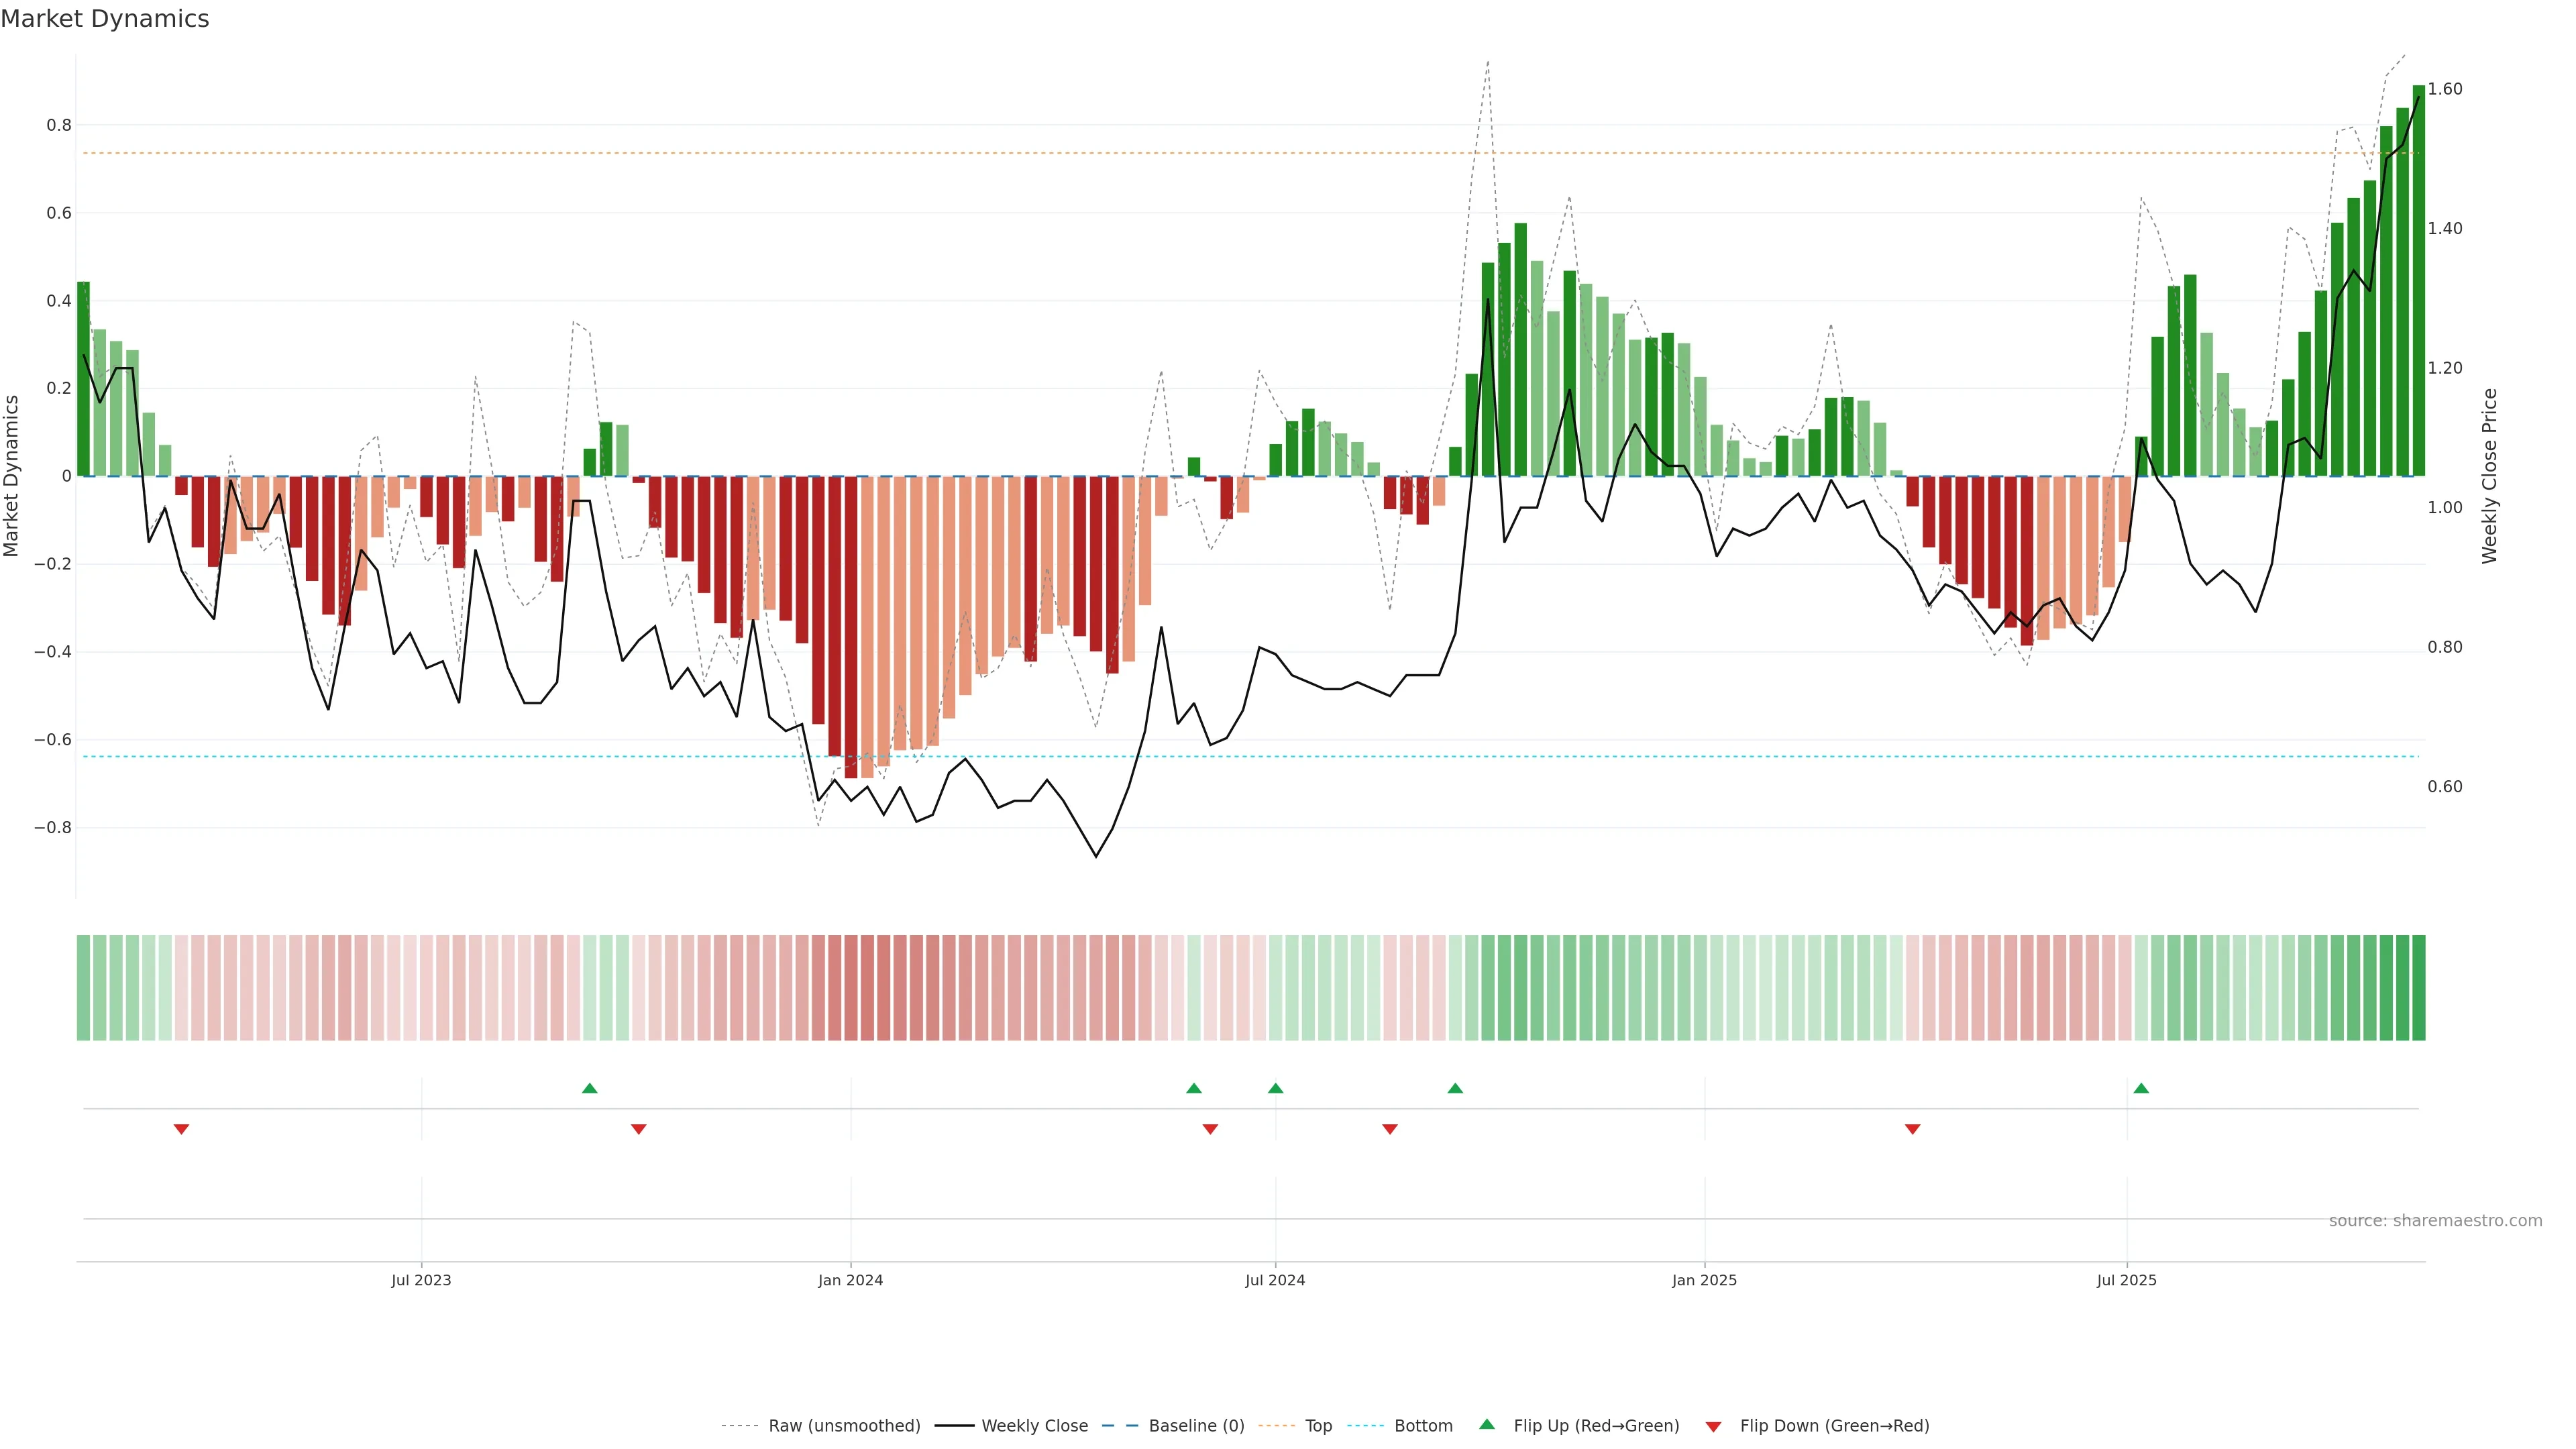Toggle the Weekly Close legend entry
The image size is (2576, 1449).
[x=1034, y=1426]
